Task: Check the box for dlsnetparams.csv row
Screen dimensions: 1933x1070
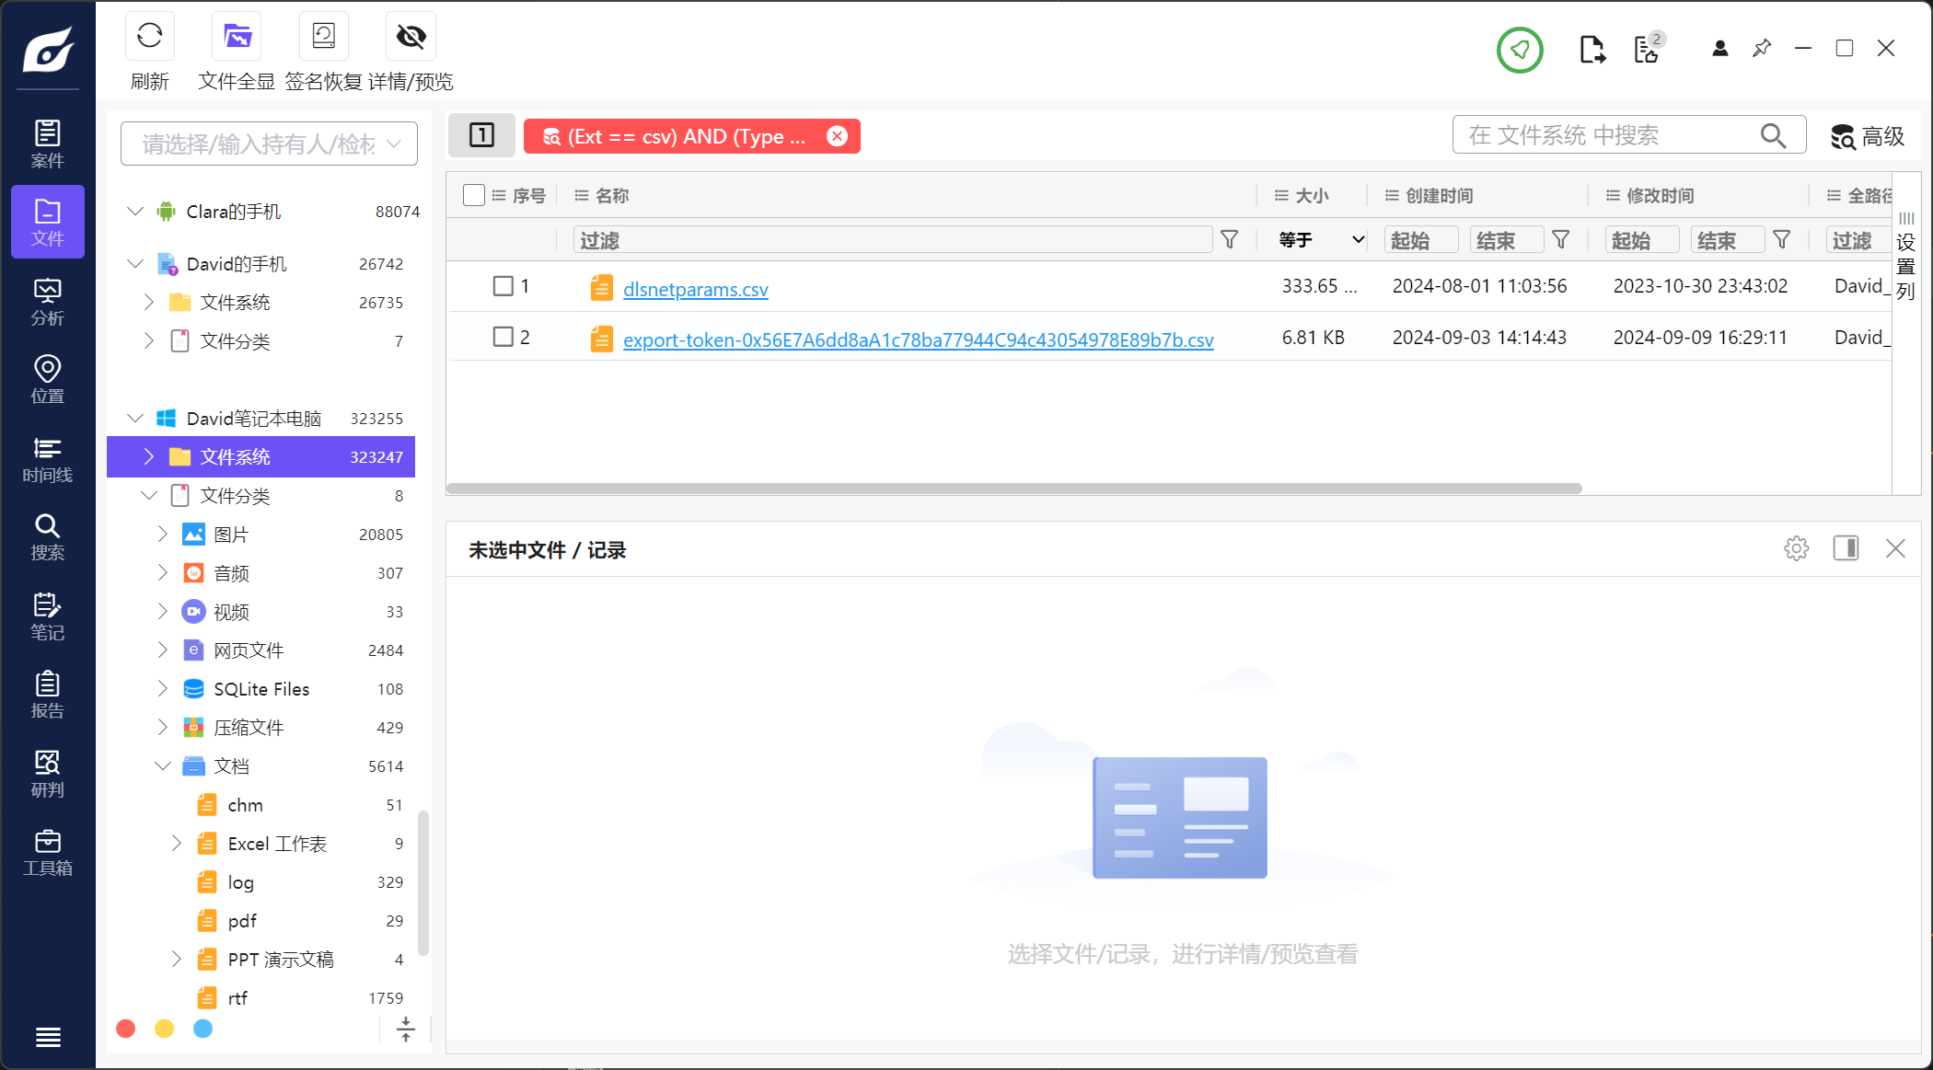Action: coord(503,286)
